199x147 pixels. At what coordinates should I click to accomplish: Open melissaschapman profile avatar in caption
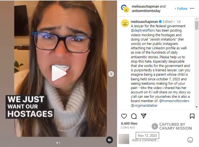coord(125,23)
